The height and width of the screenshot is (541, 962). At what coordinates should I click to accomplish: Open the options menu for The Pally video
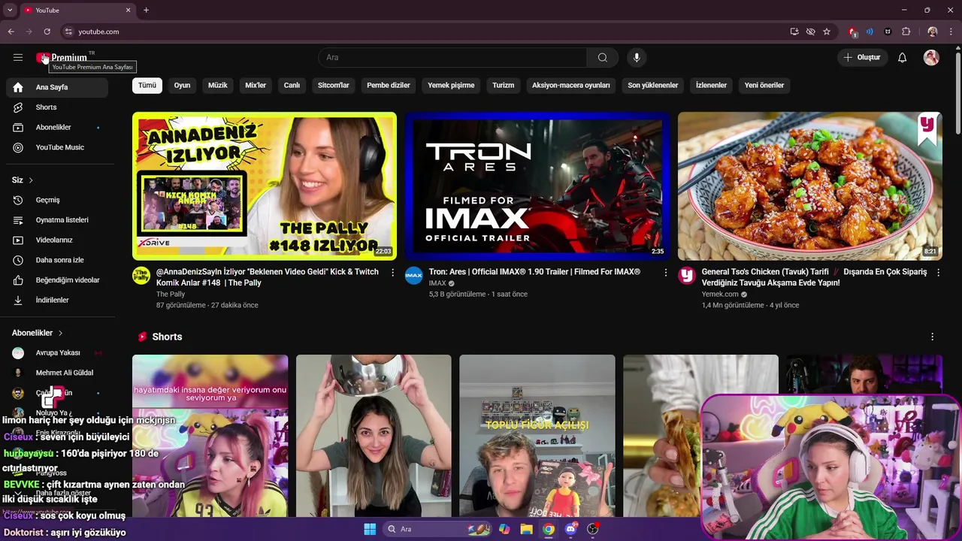(392, 273)
